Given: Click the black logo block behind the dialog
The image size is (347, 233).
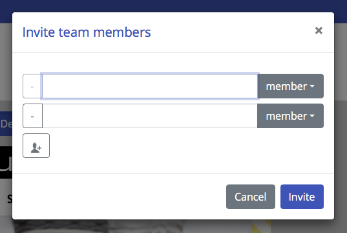Looking at the screenshot, I should tap(6, 162).
